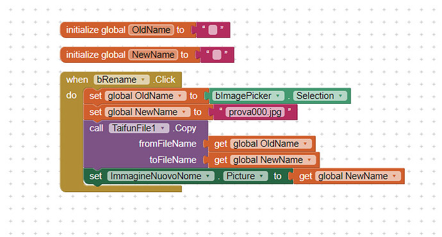The image size is (442, 237).
Task: Open the fromFileName get global OldName dropdown
Action: 271,143
